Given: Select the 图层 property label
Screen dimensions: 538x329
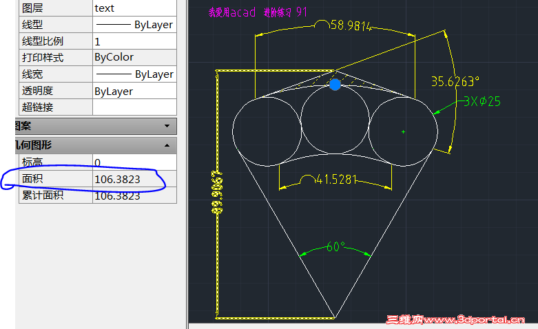Looking at the screenshot, I should click(32, 8).
